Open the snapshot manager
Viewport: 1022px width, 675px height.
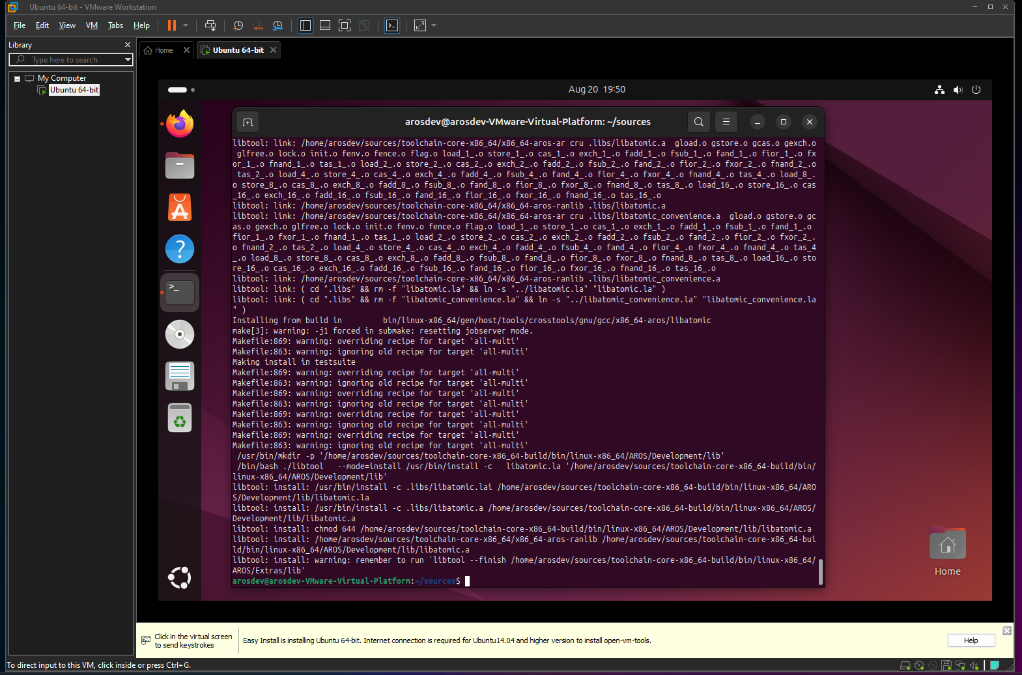277,25
